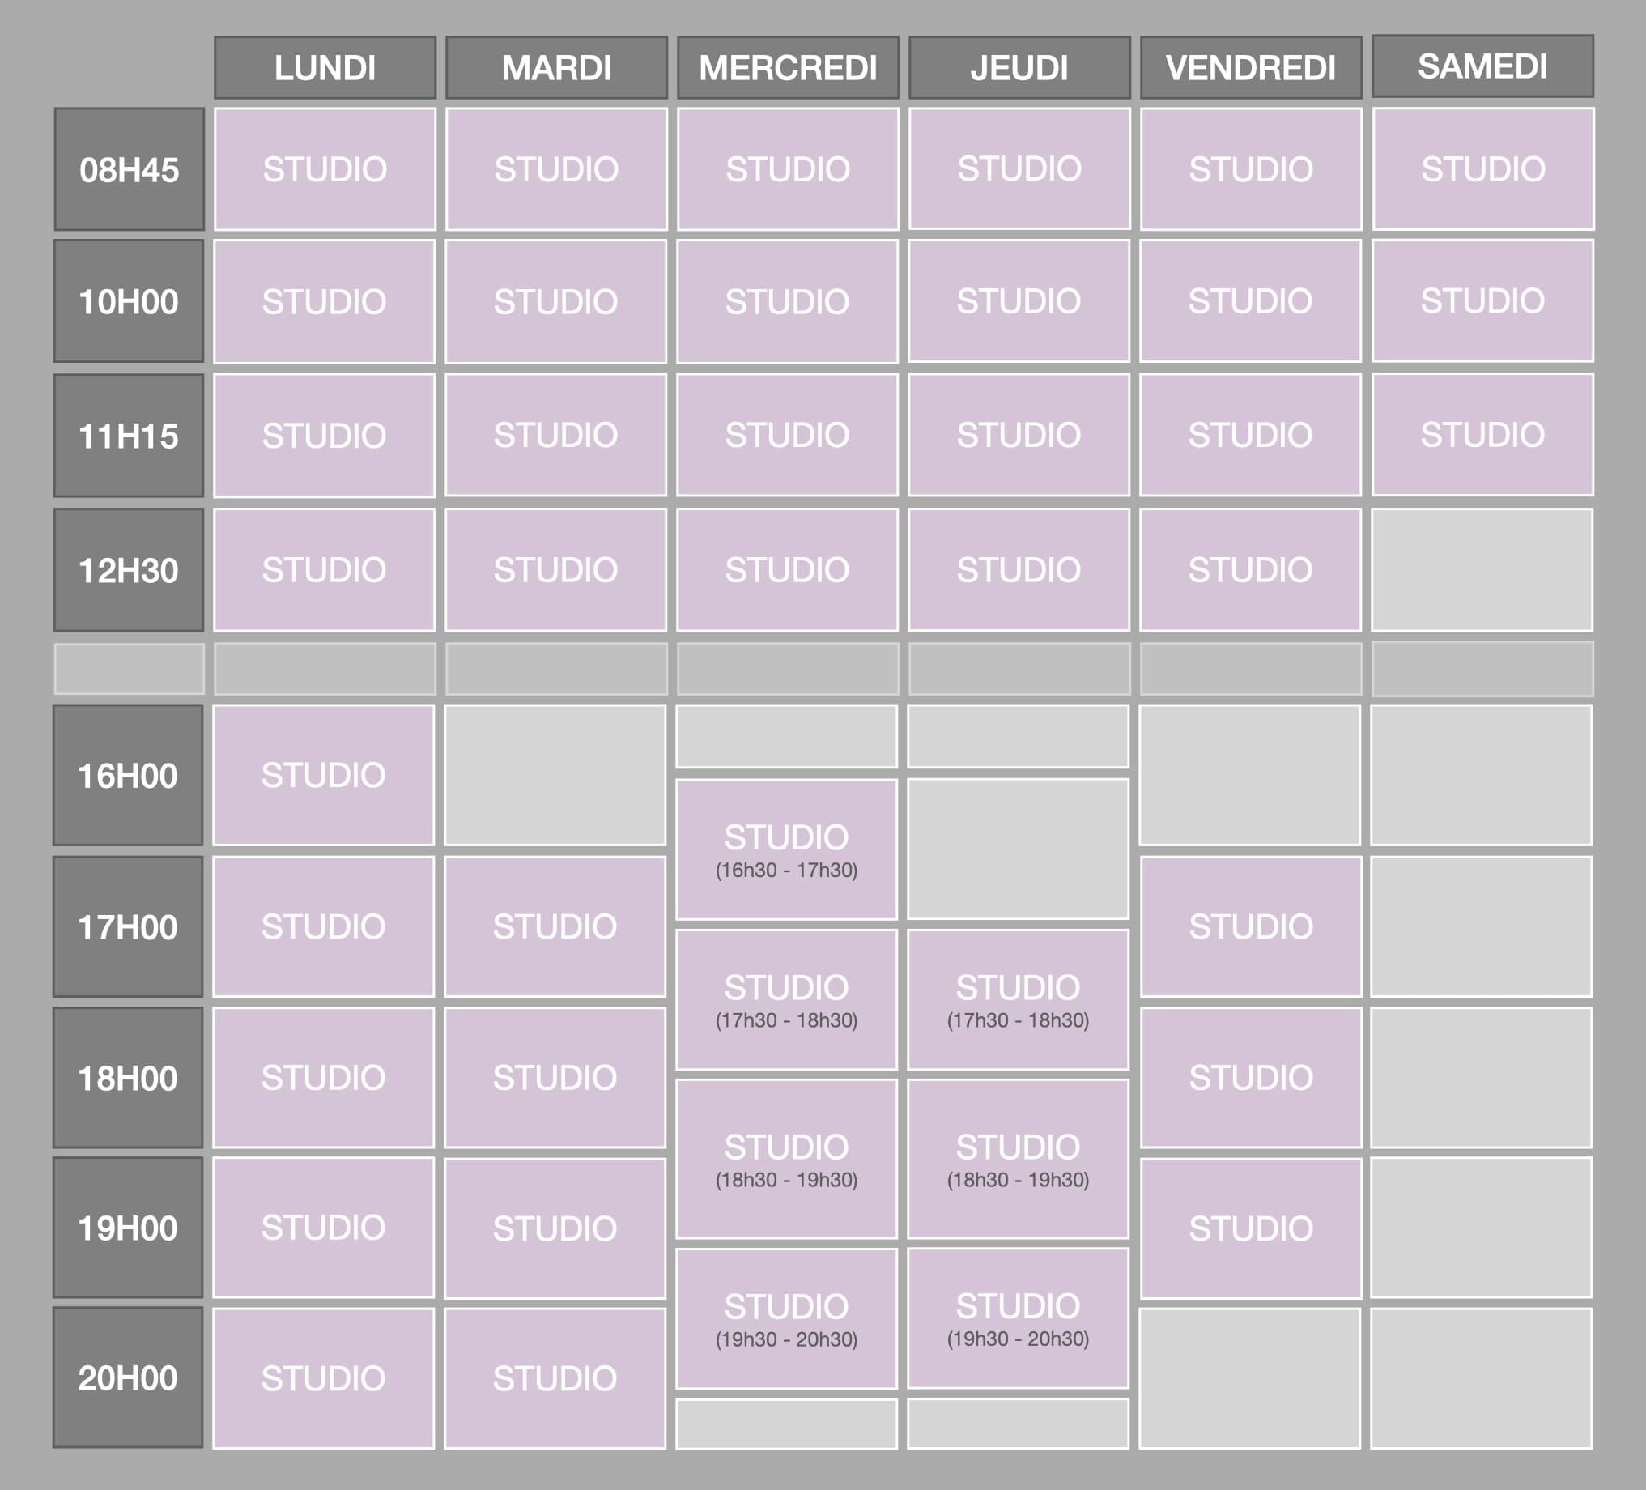This screenshot has width=1646, height=1490.
Task: Click the empty Mardi cell at 16H00
Action: (555, 775)
